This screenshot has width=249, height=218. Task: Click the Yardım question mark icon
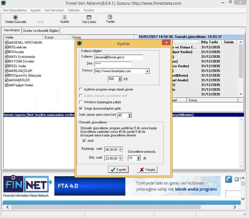click(110, 17)
